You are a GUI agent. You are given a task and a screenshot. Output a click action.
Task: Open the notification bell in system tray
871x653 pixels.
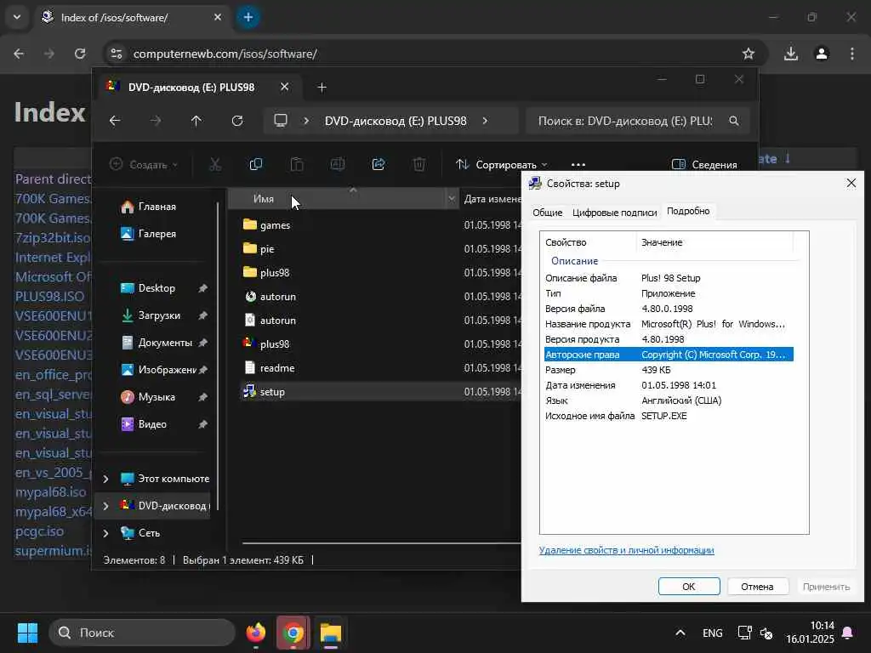click(x=848, y=633)
